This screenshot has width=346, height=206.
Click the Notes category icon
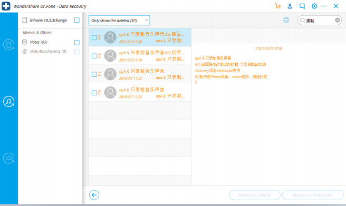(x=24, y=42)
